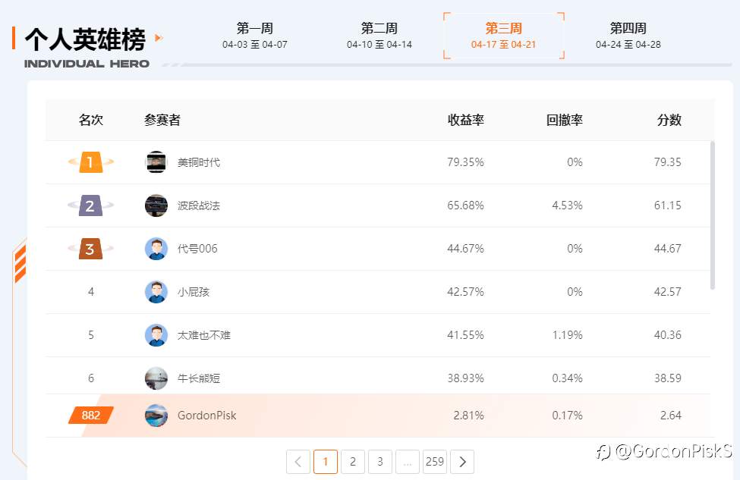Open page 2 of the ranking

click(353, 461)
